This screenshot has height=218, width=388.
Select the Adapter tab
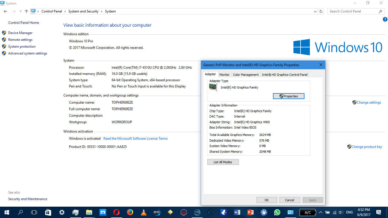point(210,74)
